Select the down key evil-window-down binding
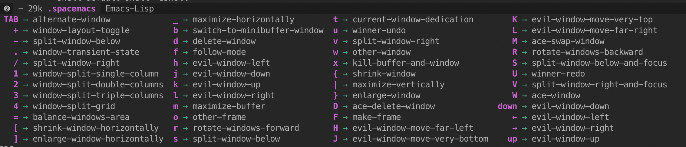This screenshot has height=147, width=686. [553, 106]
